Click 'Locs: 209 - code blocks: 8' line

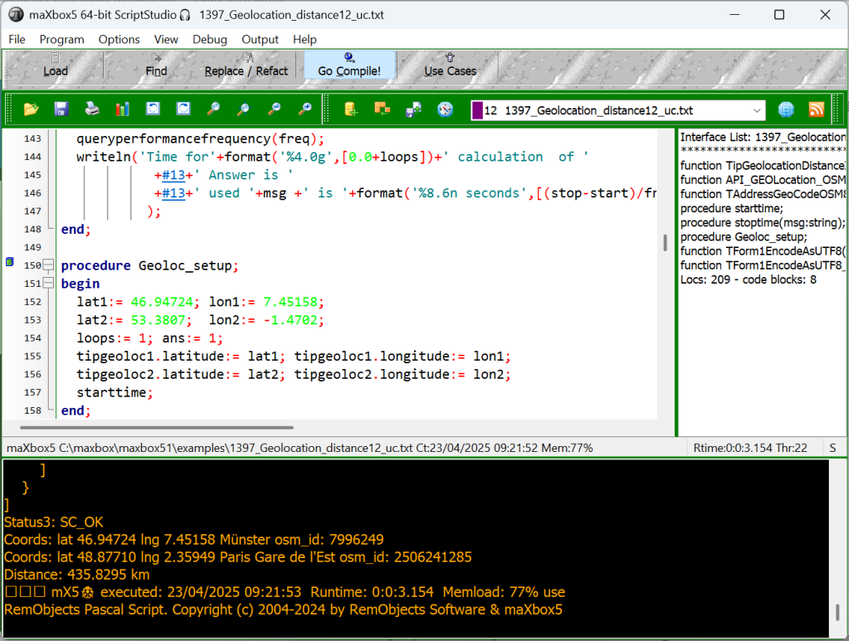click(x=749, y=279)
